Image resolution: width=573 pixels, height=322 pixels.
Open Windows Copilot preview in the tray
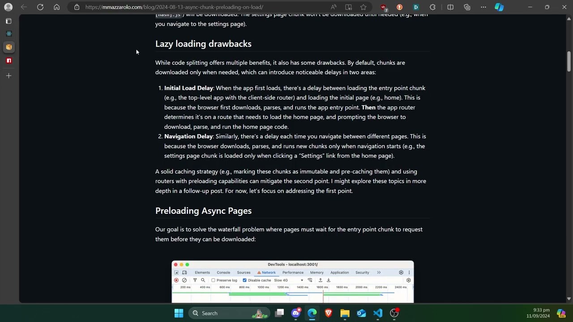[561, 313]
